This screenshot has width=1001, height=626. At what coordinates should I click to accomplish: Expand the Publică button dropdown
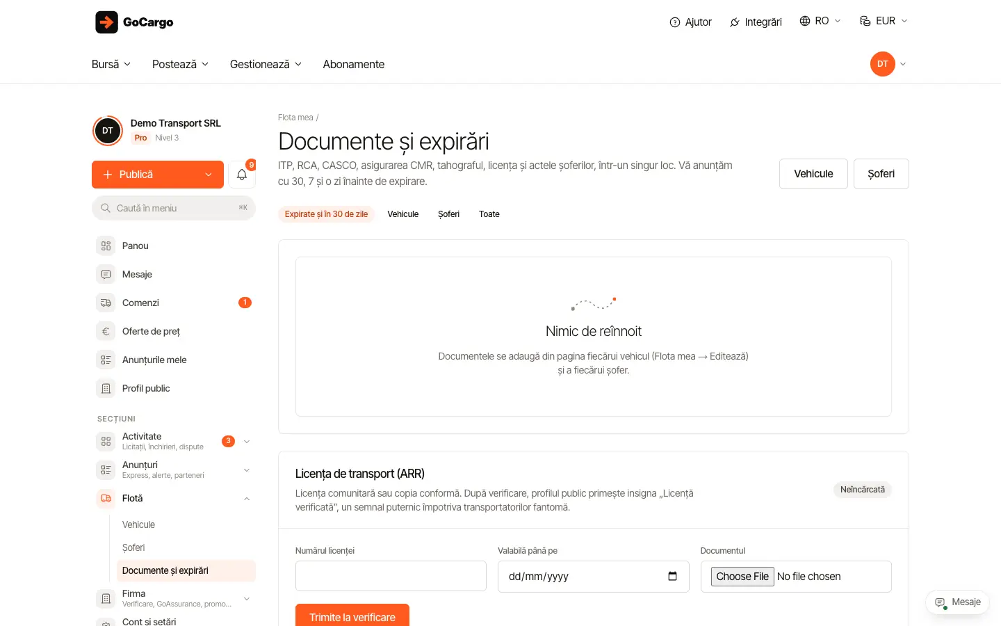click(x=209, y=175)
